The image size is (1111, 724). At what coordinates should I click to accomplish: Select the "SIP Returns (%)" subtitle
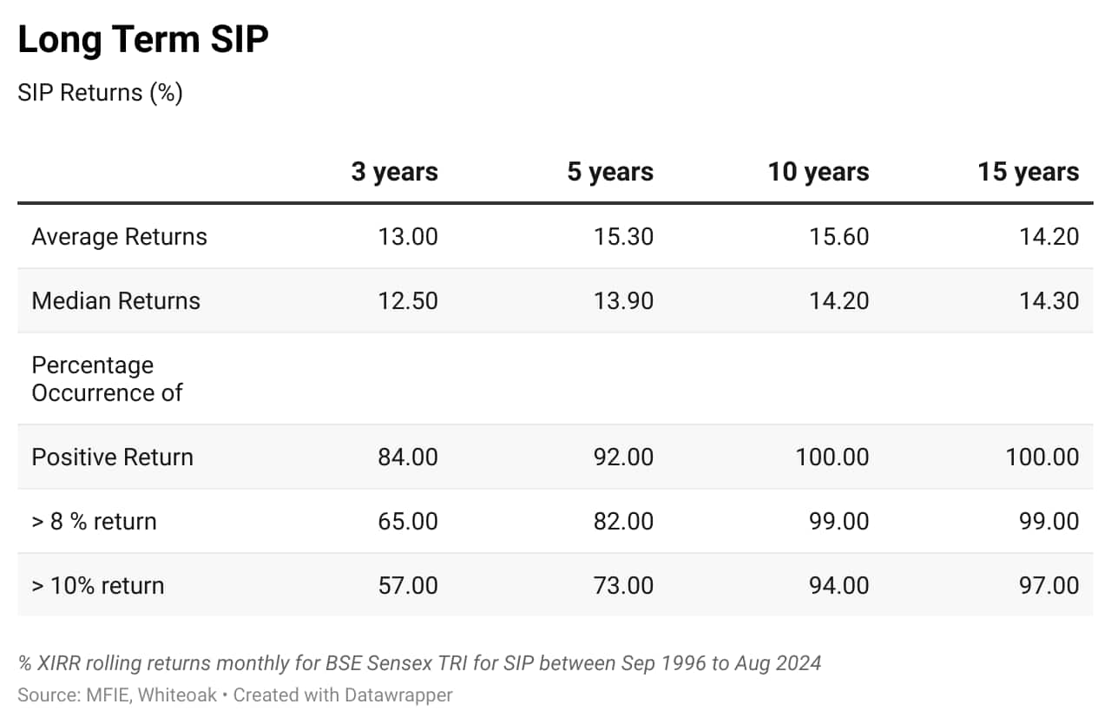click(100, 93)
